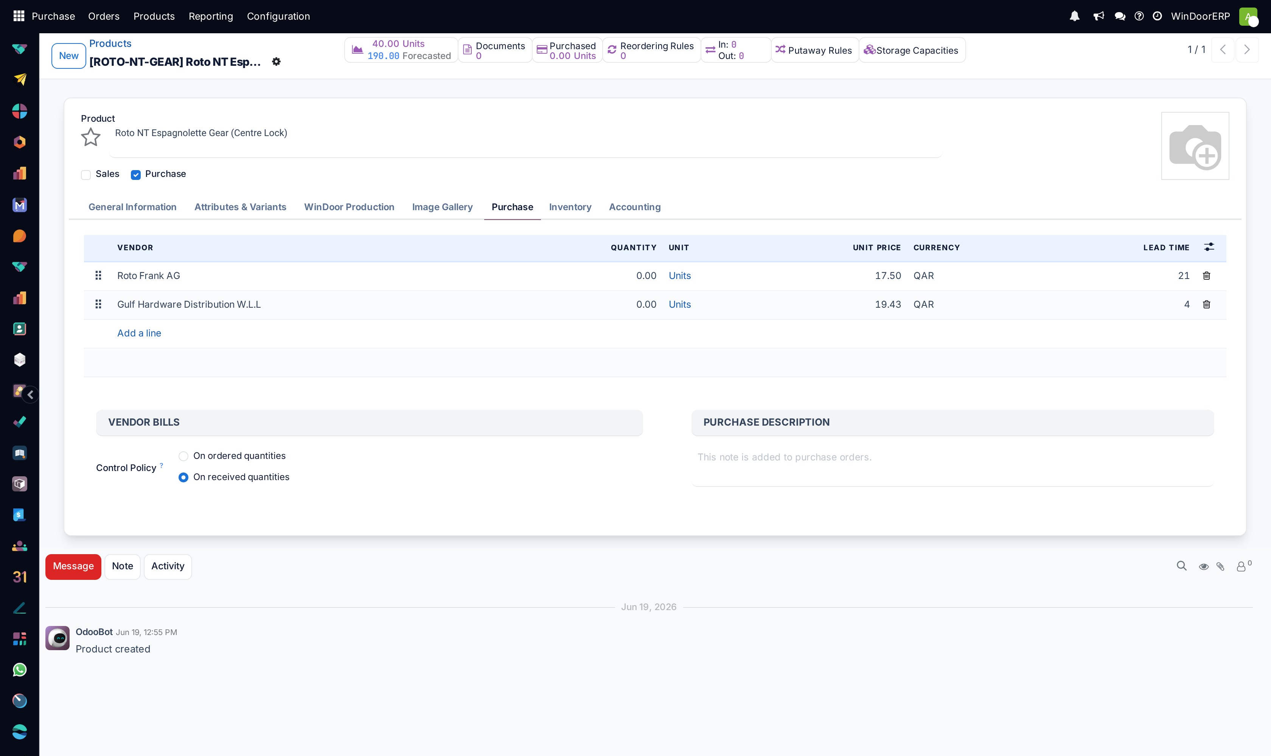Open the checkmark tasks app in sidebar
Viewport: 1271px width, 756px height.
(19, 422)
